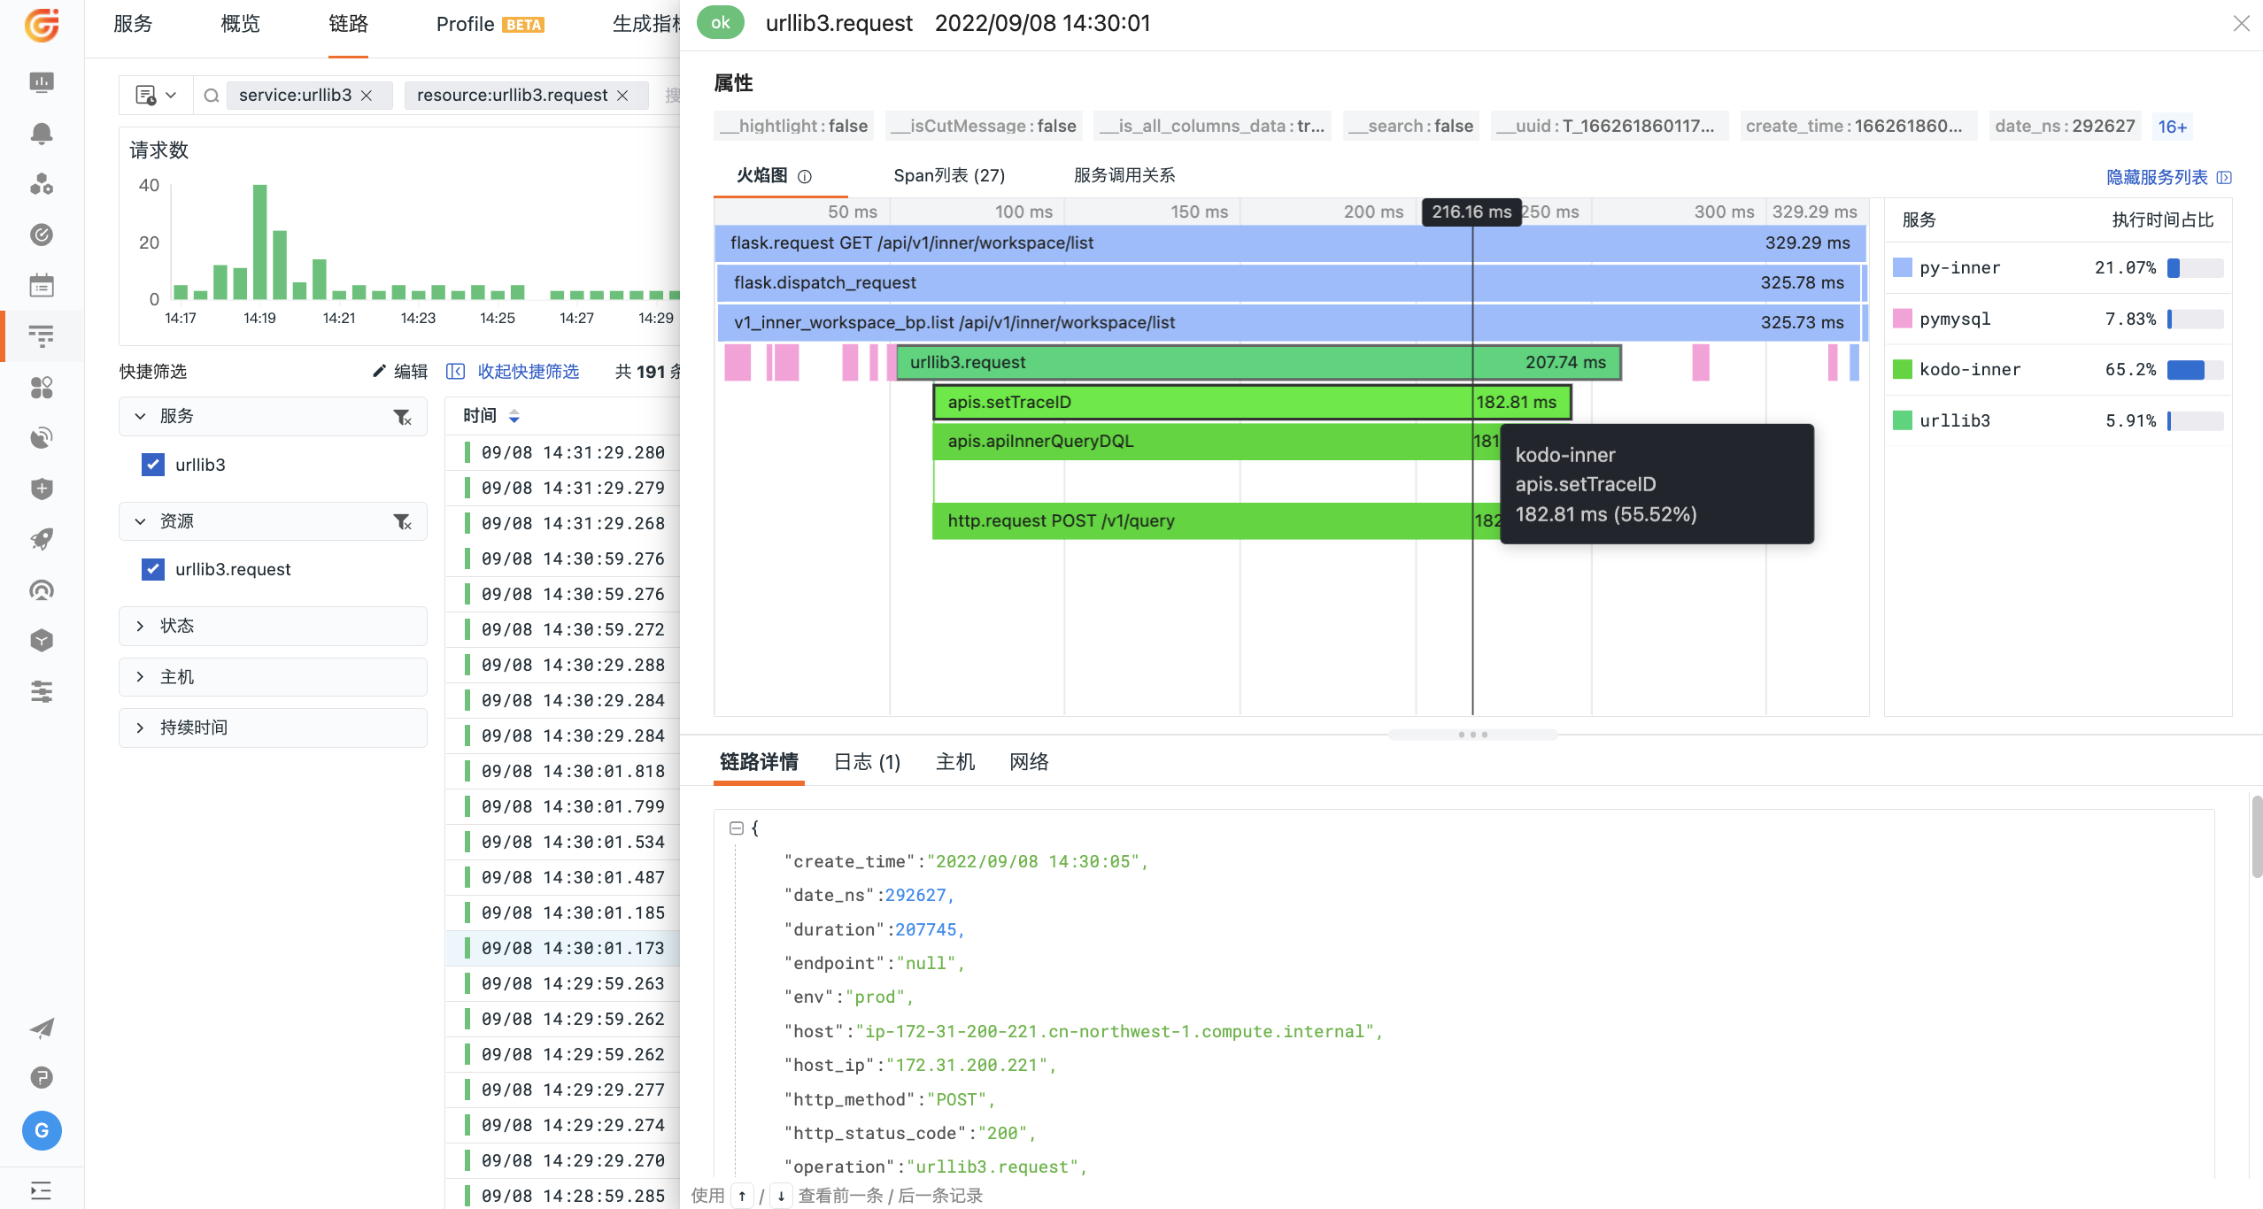Open the cube box sidebar icon

pyautogui.click(x=42, y=641)
